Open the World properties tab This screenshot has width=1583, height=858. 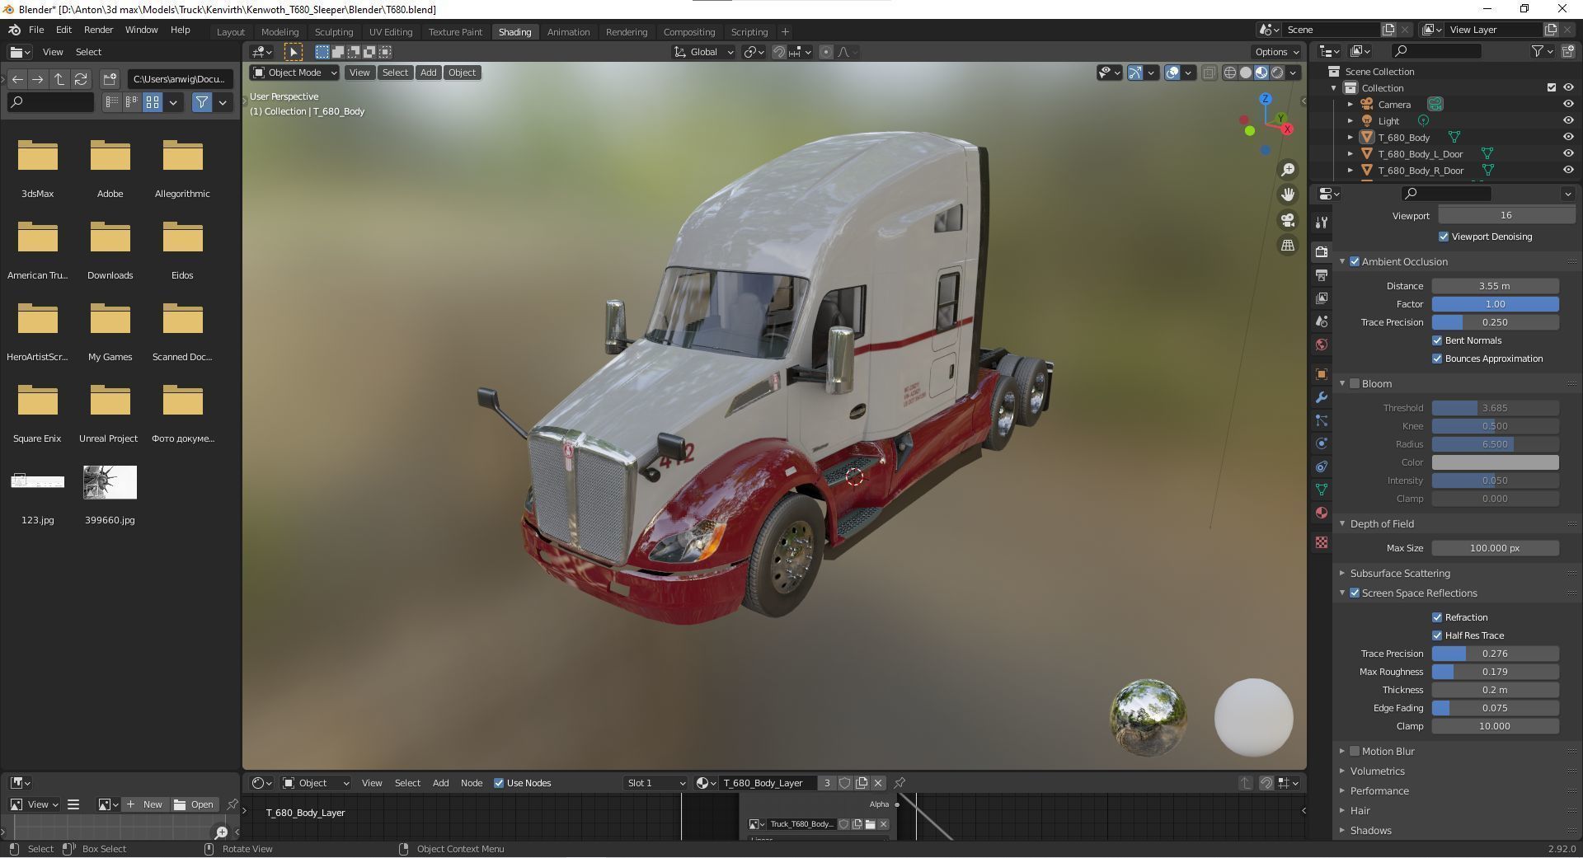pos(1322,345)
